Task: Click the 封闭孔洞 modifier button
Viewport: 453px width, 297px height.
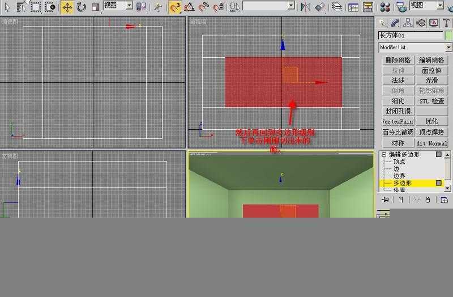Action: pos(398,111)
